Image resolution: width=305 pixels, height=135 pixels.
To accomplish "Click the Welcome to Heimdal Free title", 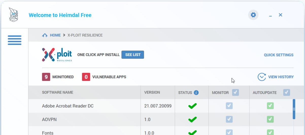I will (x=60, y=15).
